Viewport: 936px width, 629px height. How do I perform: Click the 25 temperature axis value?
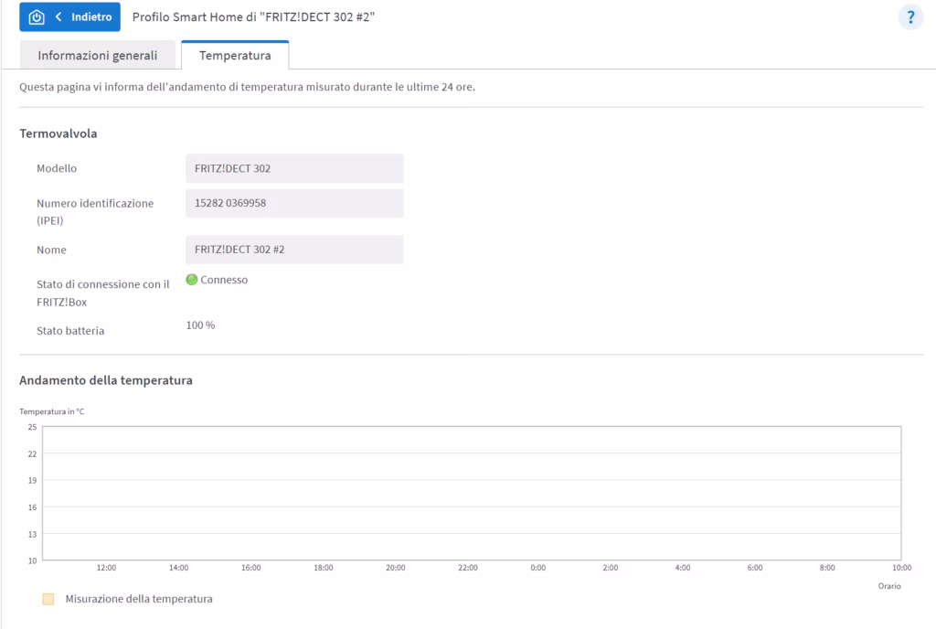pyautogui.click(x=32, y=427)
